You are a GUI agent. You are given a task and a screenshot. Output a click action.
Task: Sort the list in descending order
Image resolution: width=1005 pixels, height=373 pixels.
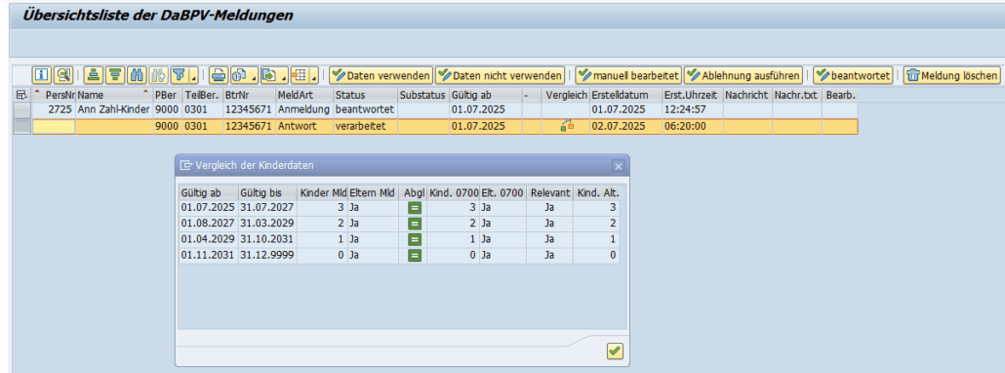pyautogui.click(x=115, y=75)
